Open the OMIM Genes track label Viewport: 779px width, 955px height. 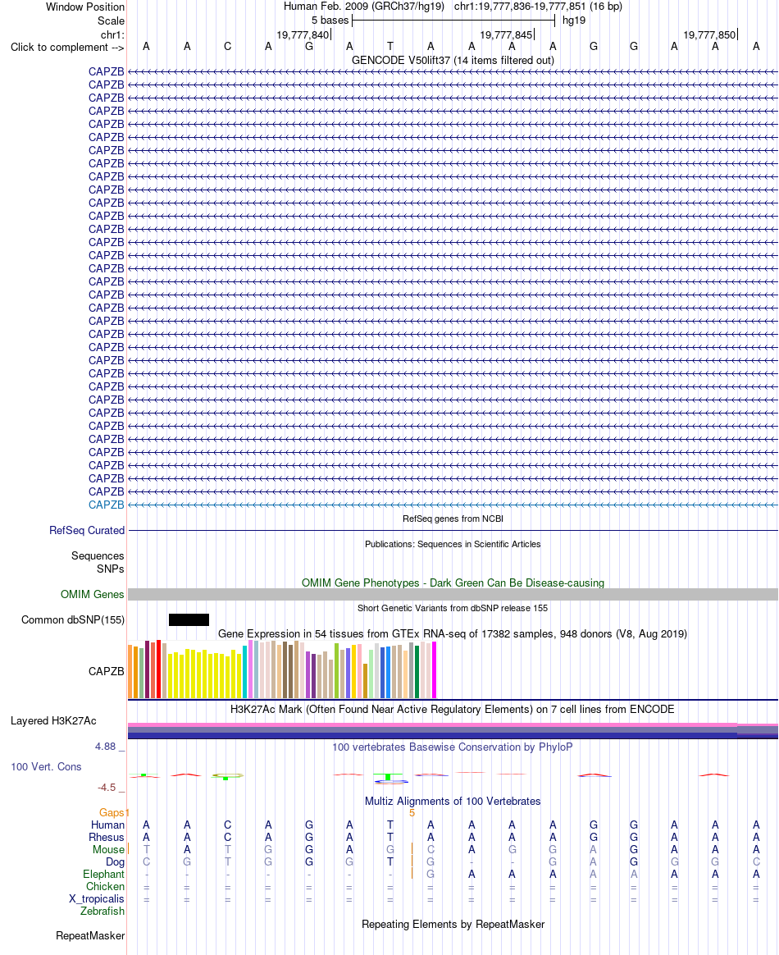tap(93, 595)
